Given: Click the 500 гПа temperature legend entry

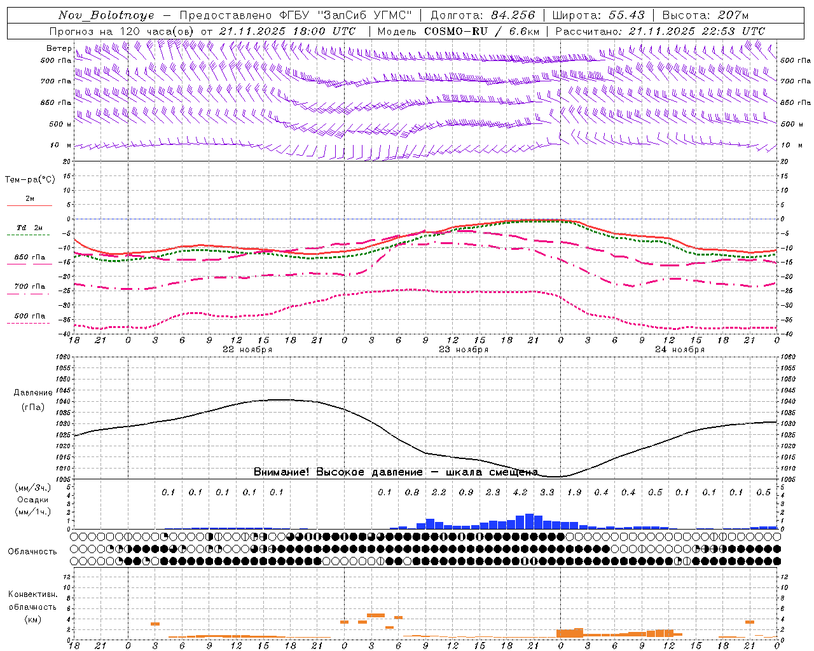Looking at the screenshot, I should pos(30,316).
